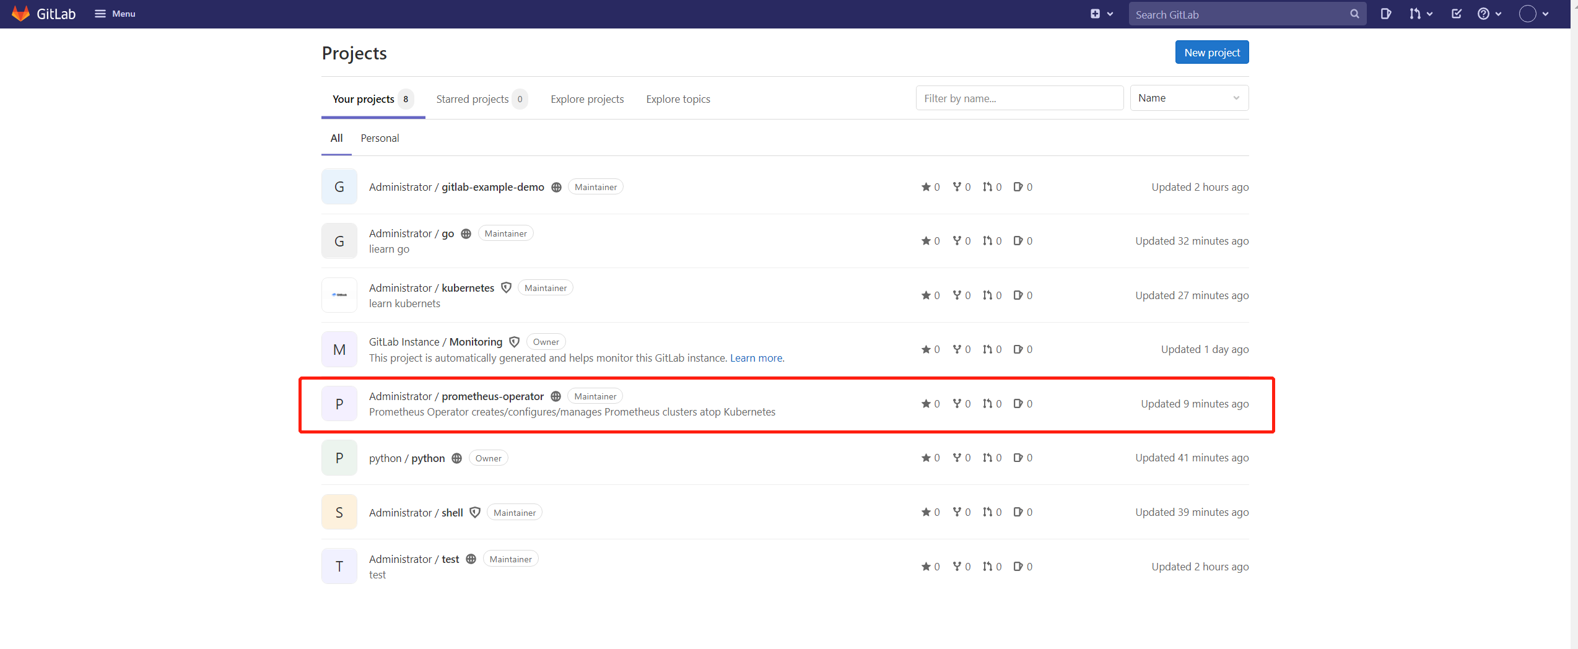Open the To-Do List icon
Viewport: 1578px width, 649px height.
click(1457, 14)
